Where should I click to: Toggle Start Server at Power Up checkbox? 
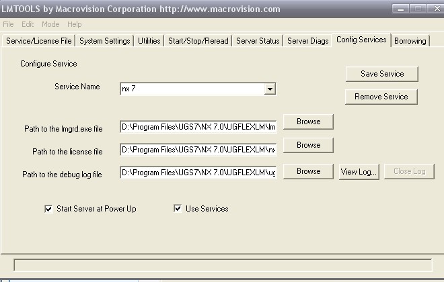click(48, 209)
